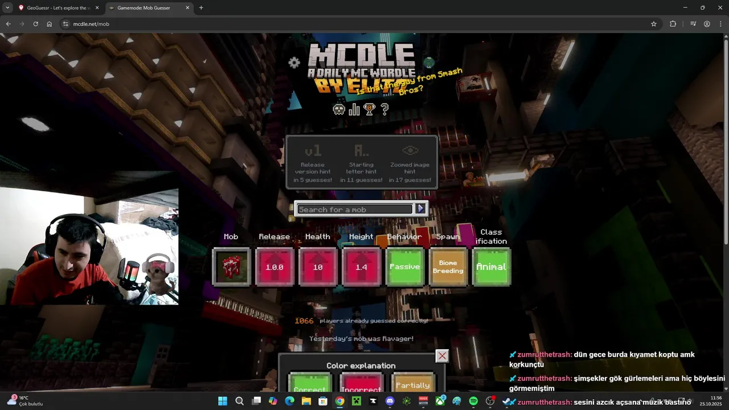729x410 pixels.
Task: Open Spotify from the taskbar
Action: coord(473,401)
